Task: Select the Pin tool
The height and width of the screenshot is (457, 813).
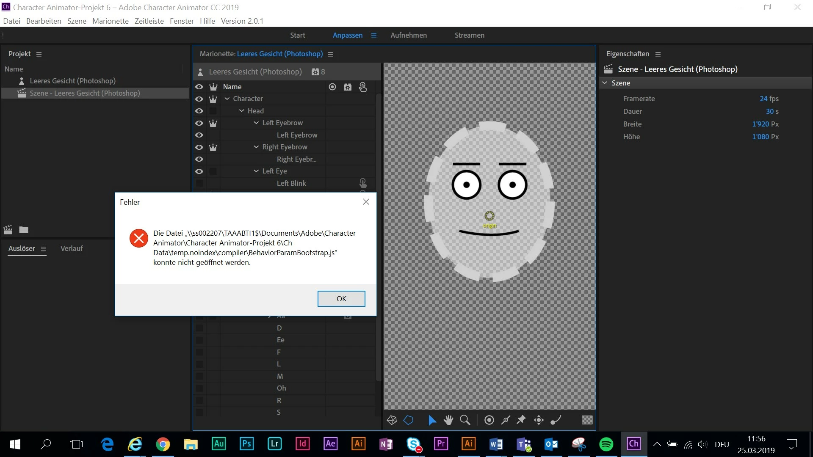Action: pos(521,420)
